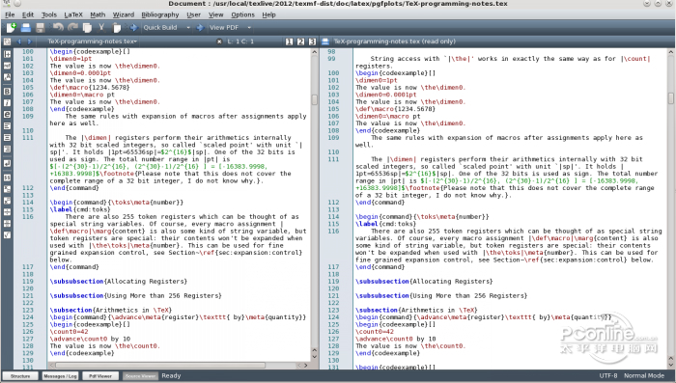Create a new document with the toolbar icon
This screenshot has height=383, width=676.
pos(11,28)
